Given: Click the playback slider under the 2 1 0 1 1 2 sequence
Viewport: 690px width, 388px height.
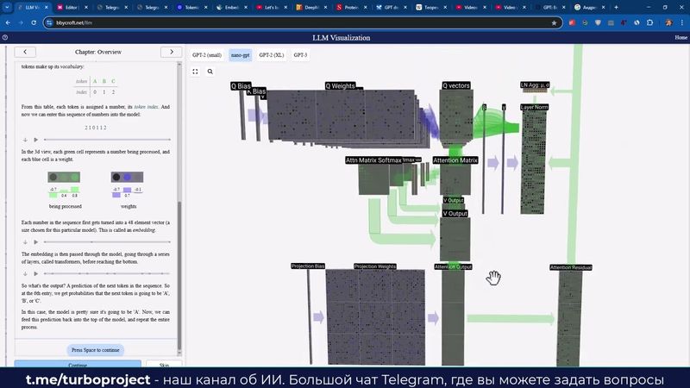Looking at the screenshot, I should [x=108, y=140].
